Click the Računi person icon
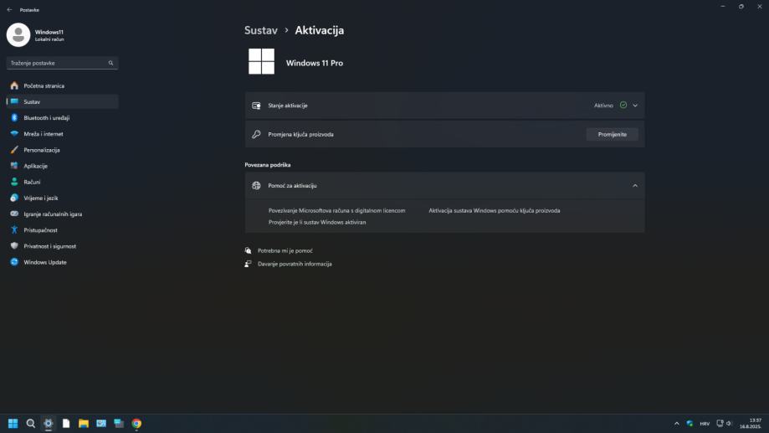 click(x=14, y=182)
